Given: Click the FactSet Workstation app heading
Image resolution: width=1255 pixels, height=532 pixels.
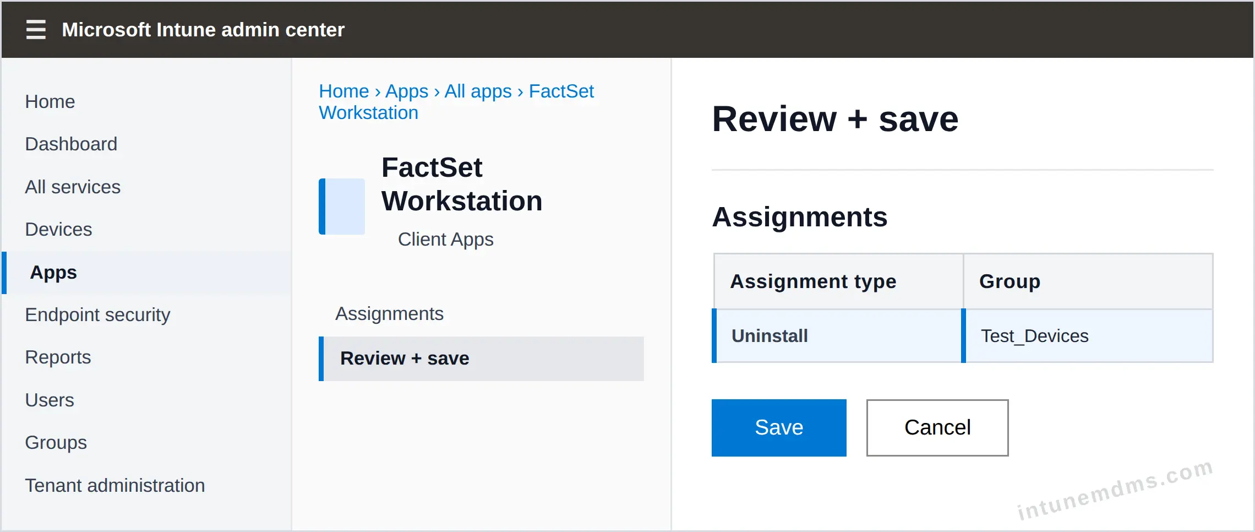Looking at the screenshot, I should point(462,184).
